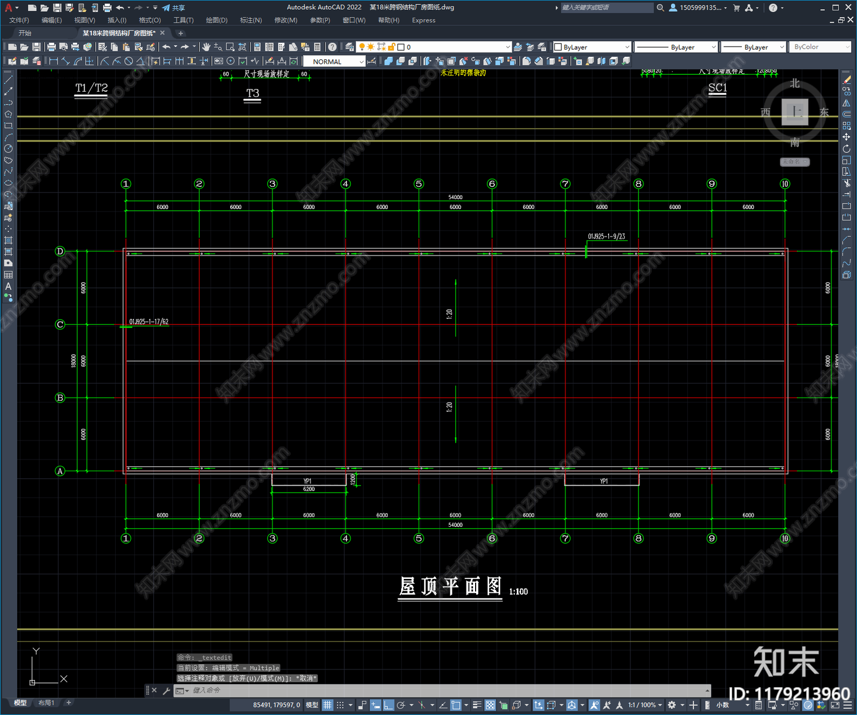Click the new drawing tab plus button
Screen dimensions: 857x715
click(181, 33)
